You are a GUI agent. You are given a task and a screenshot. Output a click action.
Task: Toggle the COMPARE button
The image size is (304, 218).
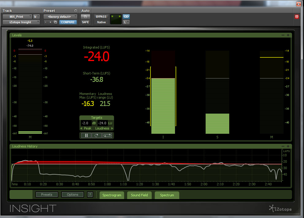click(68, 22)
